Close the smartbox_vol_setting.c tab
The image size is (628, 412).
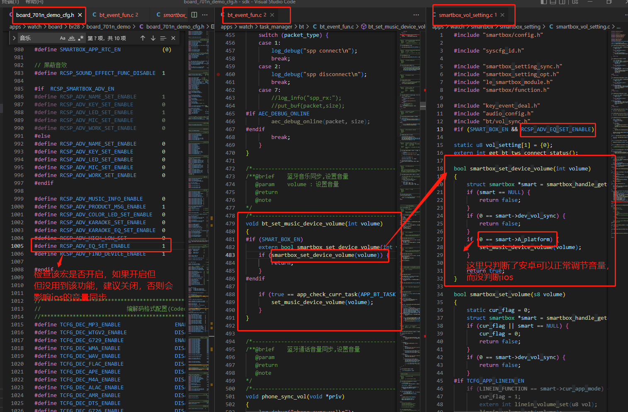502,15
